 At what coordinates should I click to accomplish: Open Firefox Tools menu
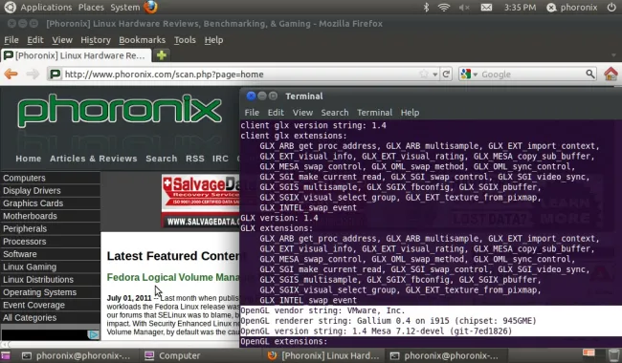[x=185, y=40]
